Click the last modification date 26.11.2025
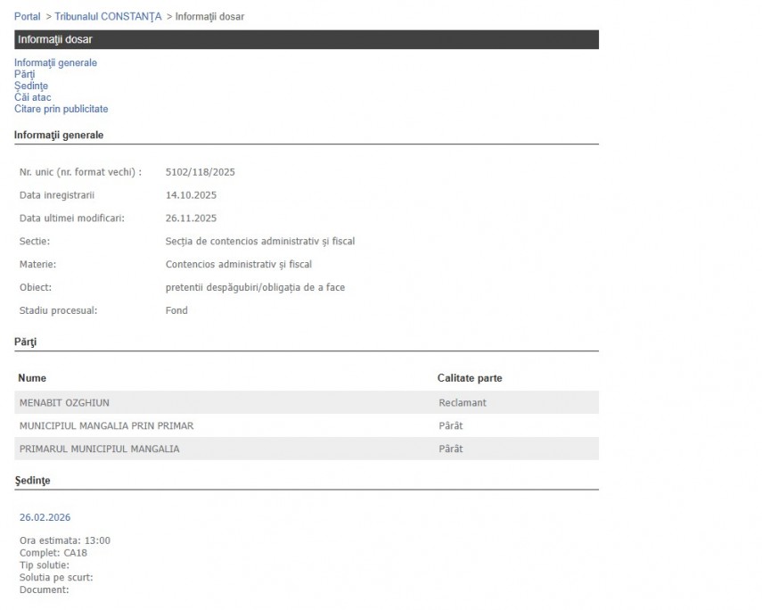Screen dimensions: 762x610 point(191,218)
